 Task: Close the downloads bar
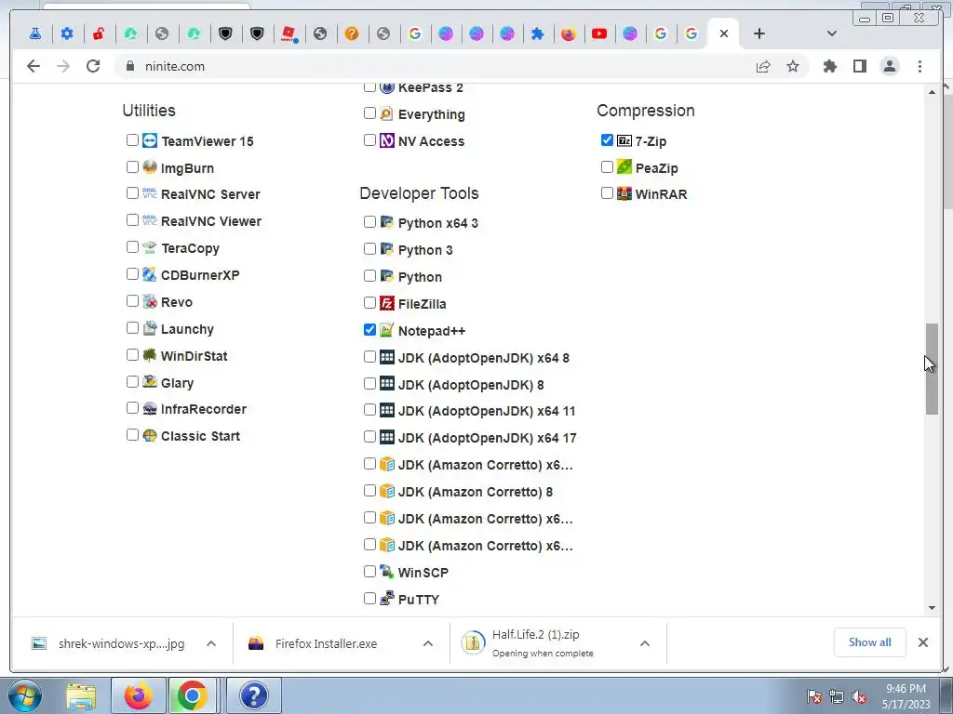pos(922,642)
